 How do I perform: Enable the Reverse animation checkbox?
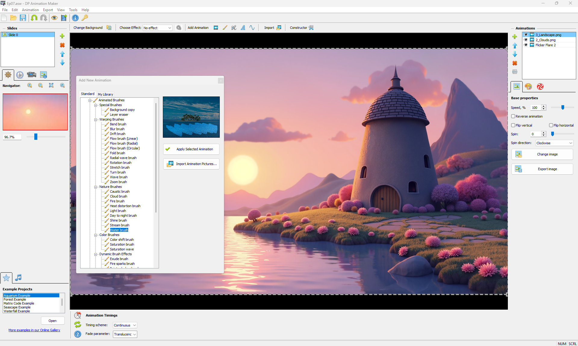(x=513, y=116)
